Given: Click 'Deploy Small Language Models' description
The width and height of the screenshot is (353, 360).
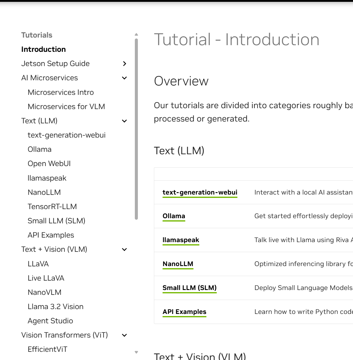Looking at the screenshot, I should coord(304,288).
